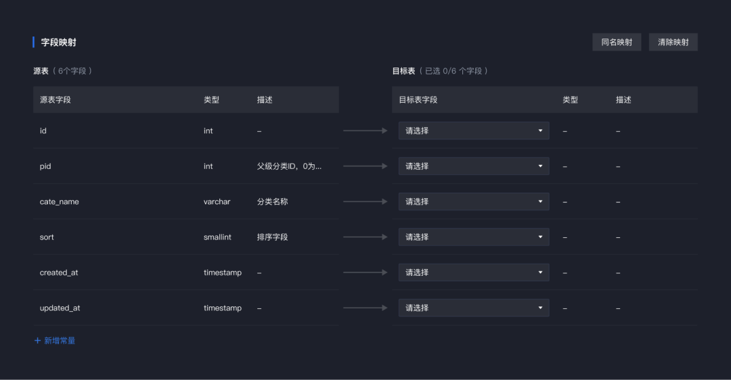The width and height of the screenshot is (731, 380).
Task: Click the 清除映射 button
Action: tap(673, 42)
